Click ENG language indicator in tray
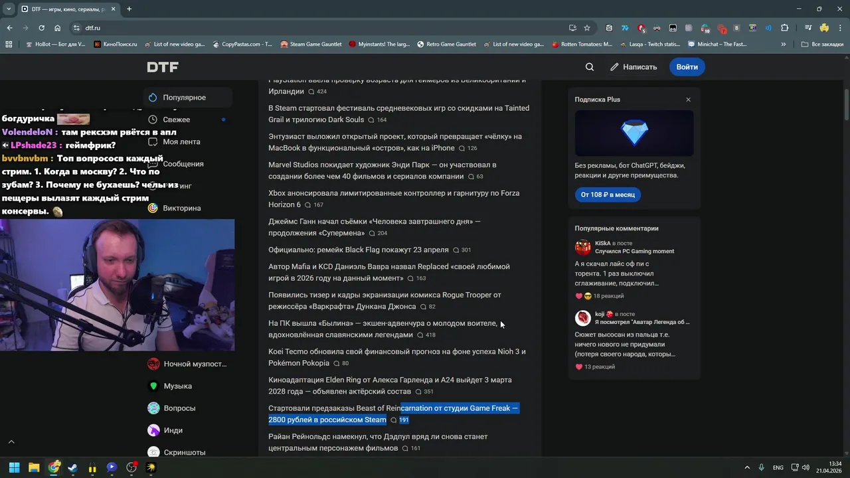 point(778,467)
